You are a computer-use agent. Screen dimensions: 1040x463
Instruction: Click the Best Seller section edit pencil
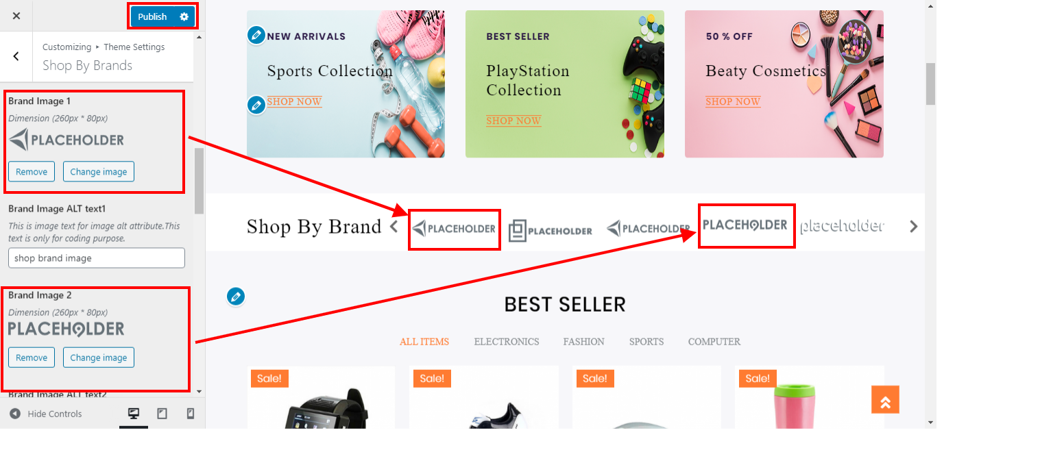236,297
